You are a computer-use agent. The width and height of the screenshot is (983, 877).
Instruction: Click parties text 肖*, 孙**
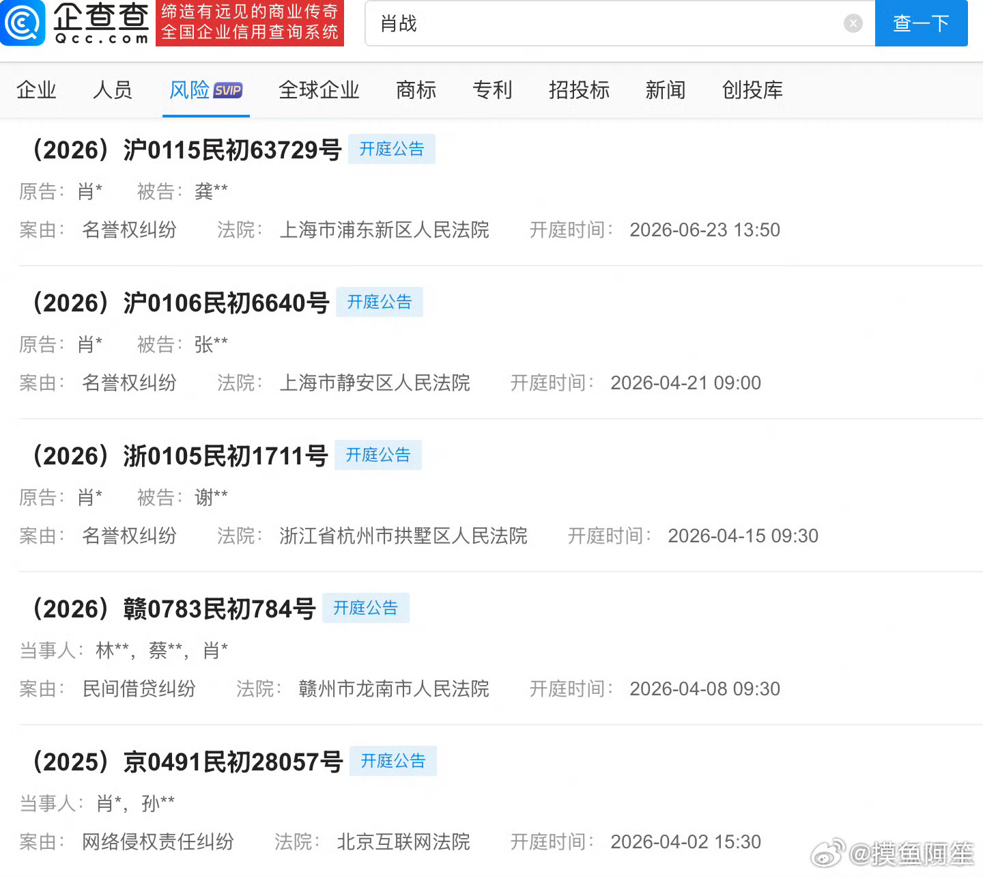(x=135, y=804)
